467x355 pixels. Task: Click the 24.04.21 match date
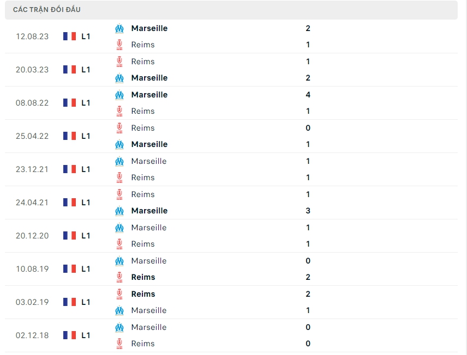point(32,203)
